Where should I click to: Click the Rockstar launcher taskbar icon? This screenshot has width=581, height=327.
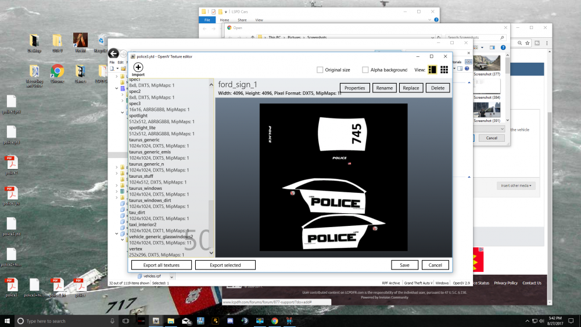point(216,321)
